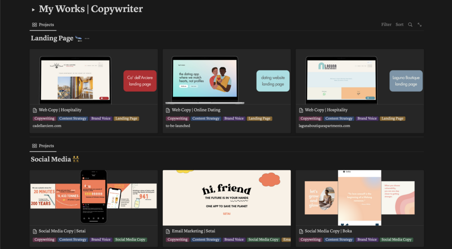452x249 pixels.
Task: Open Email Marketing | Setai card title
Action: tap(193, 231)
